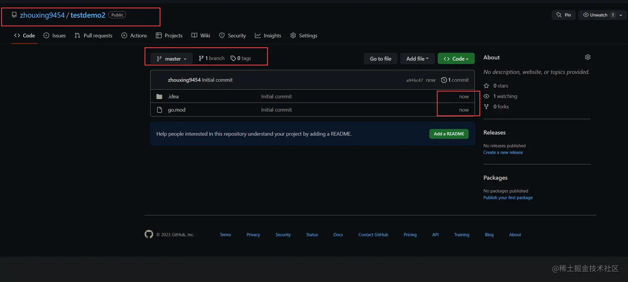Open the gear icon in About section

coord(587,57)
